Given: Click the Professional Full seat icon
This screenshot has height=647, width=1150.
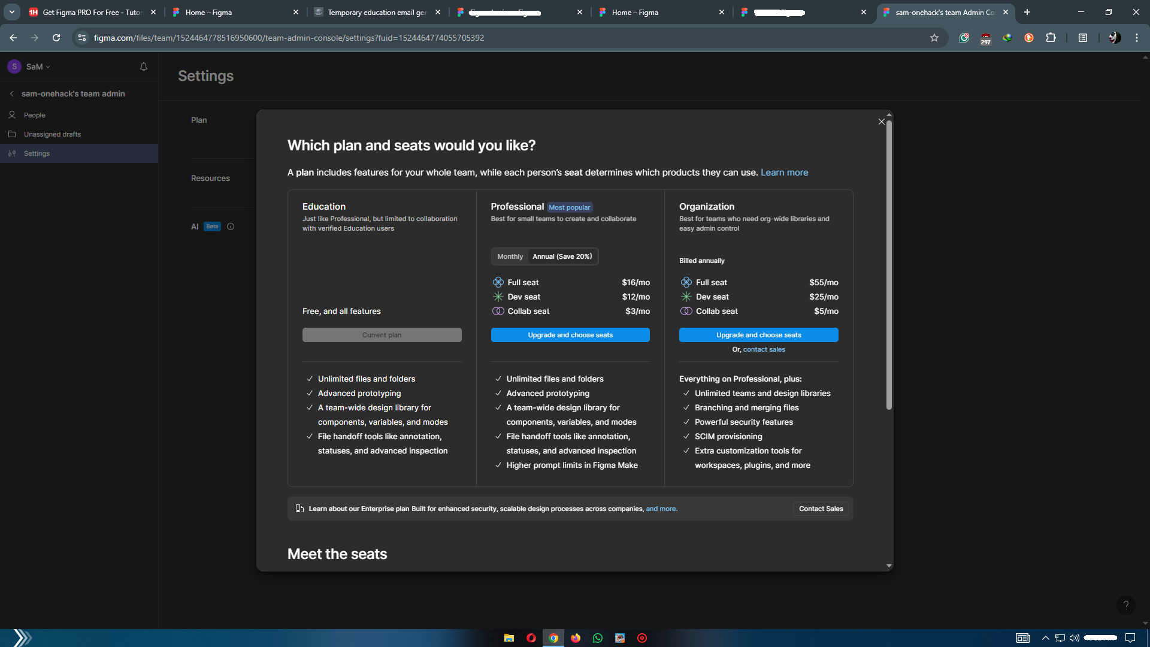Looking at the screenshot, I should click(498, 282).
